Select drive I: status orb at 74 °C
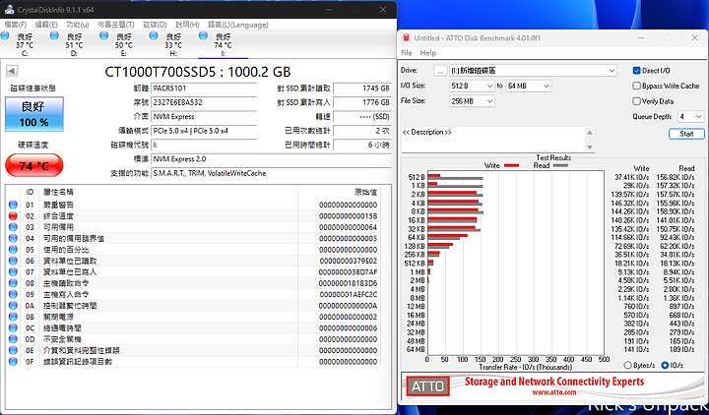 (x=203, y=35)
